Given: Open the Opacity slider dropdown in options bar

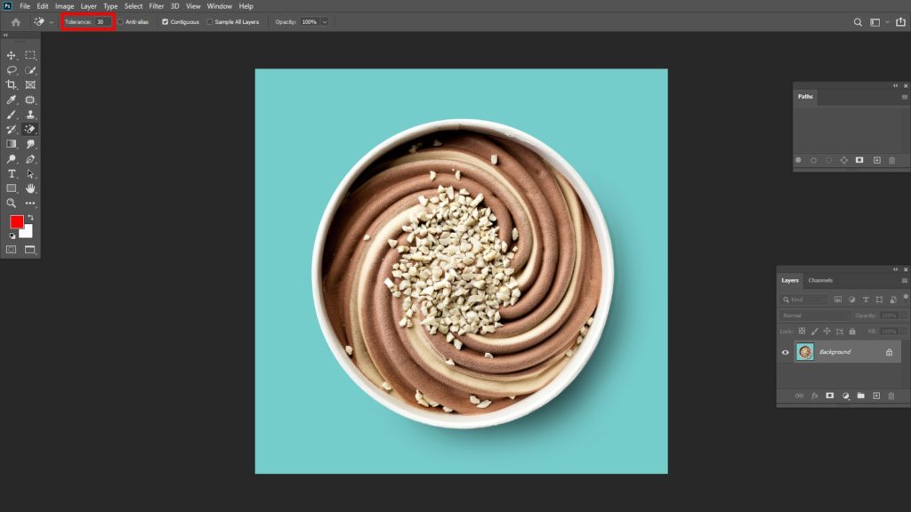Looking at the screenshot, I should [x=325, y=22].
